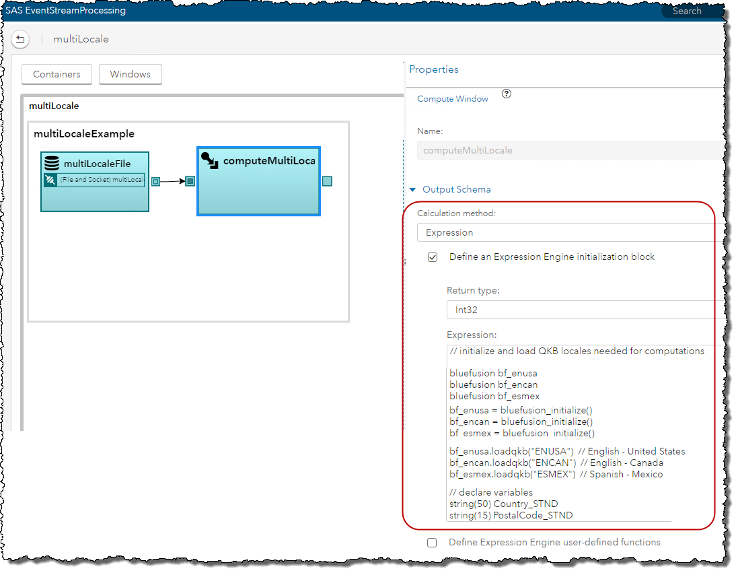This screenshot has width=738, height=573.
Task: Click the compute icon on computeMultiLocale node
Action: (x=209, y=161)
